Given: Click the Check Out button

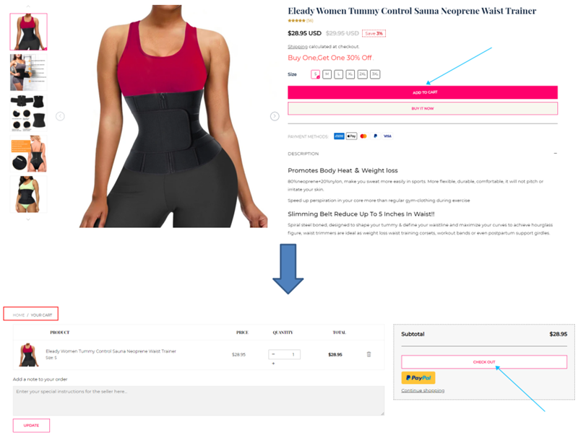Looking at the screenshot, I should pos(484,361).
